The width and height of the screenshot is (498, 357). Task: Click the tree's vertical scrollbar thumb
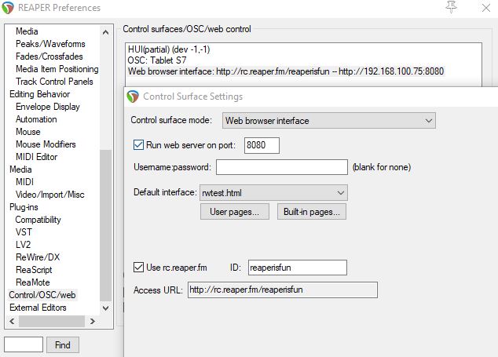(x=106, y=225)
